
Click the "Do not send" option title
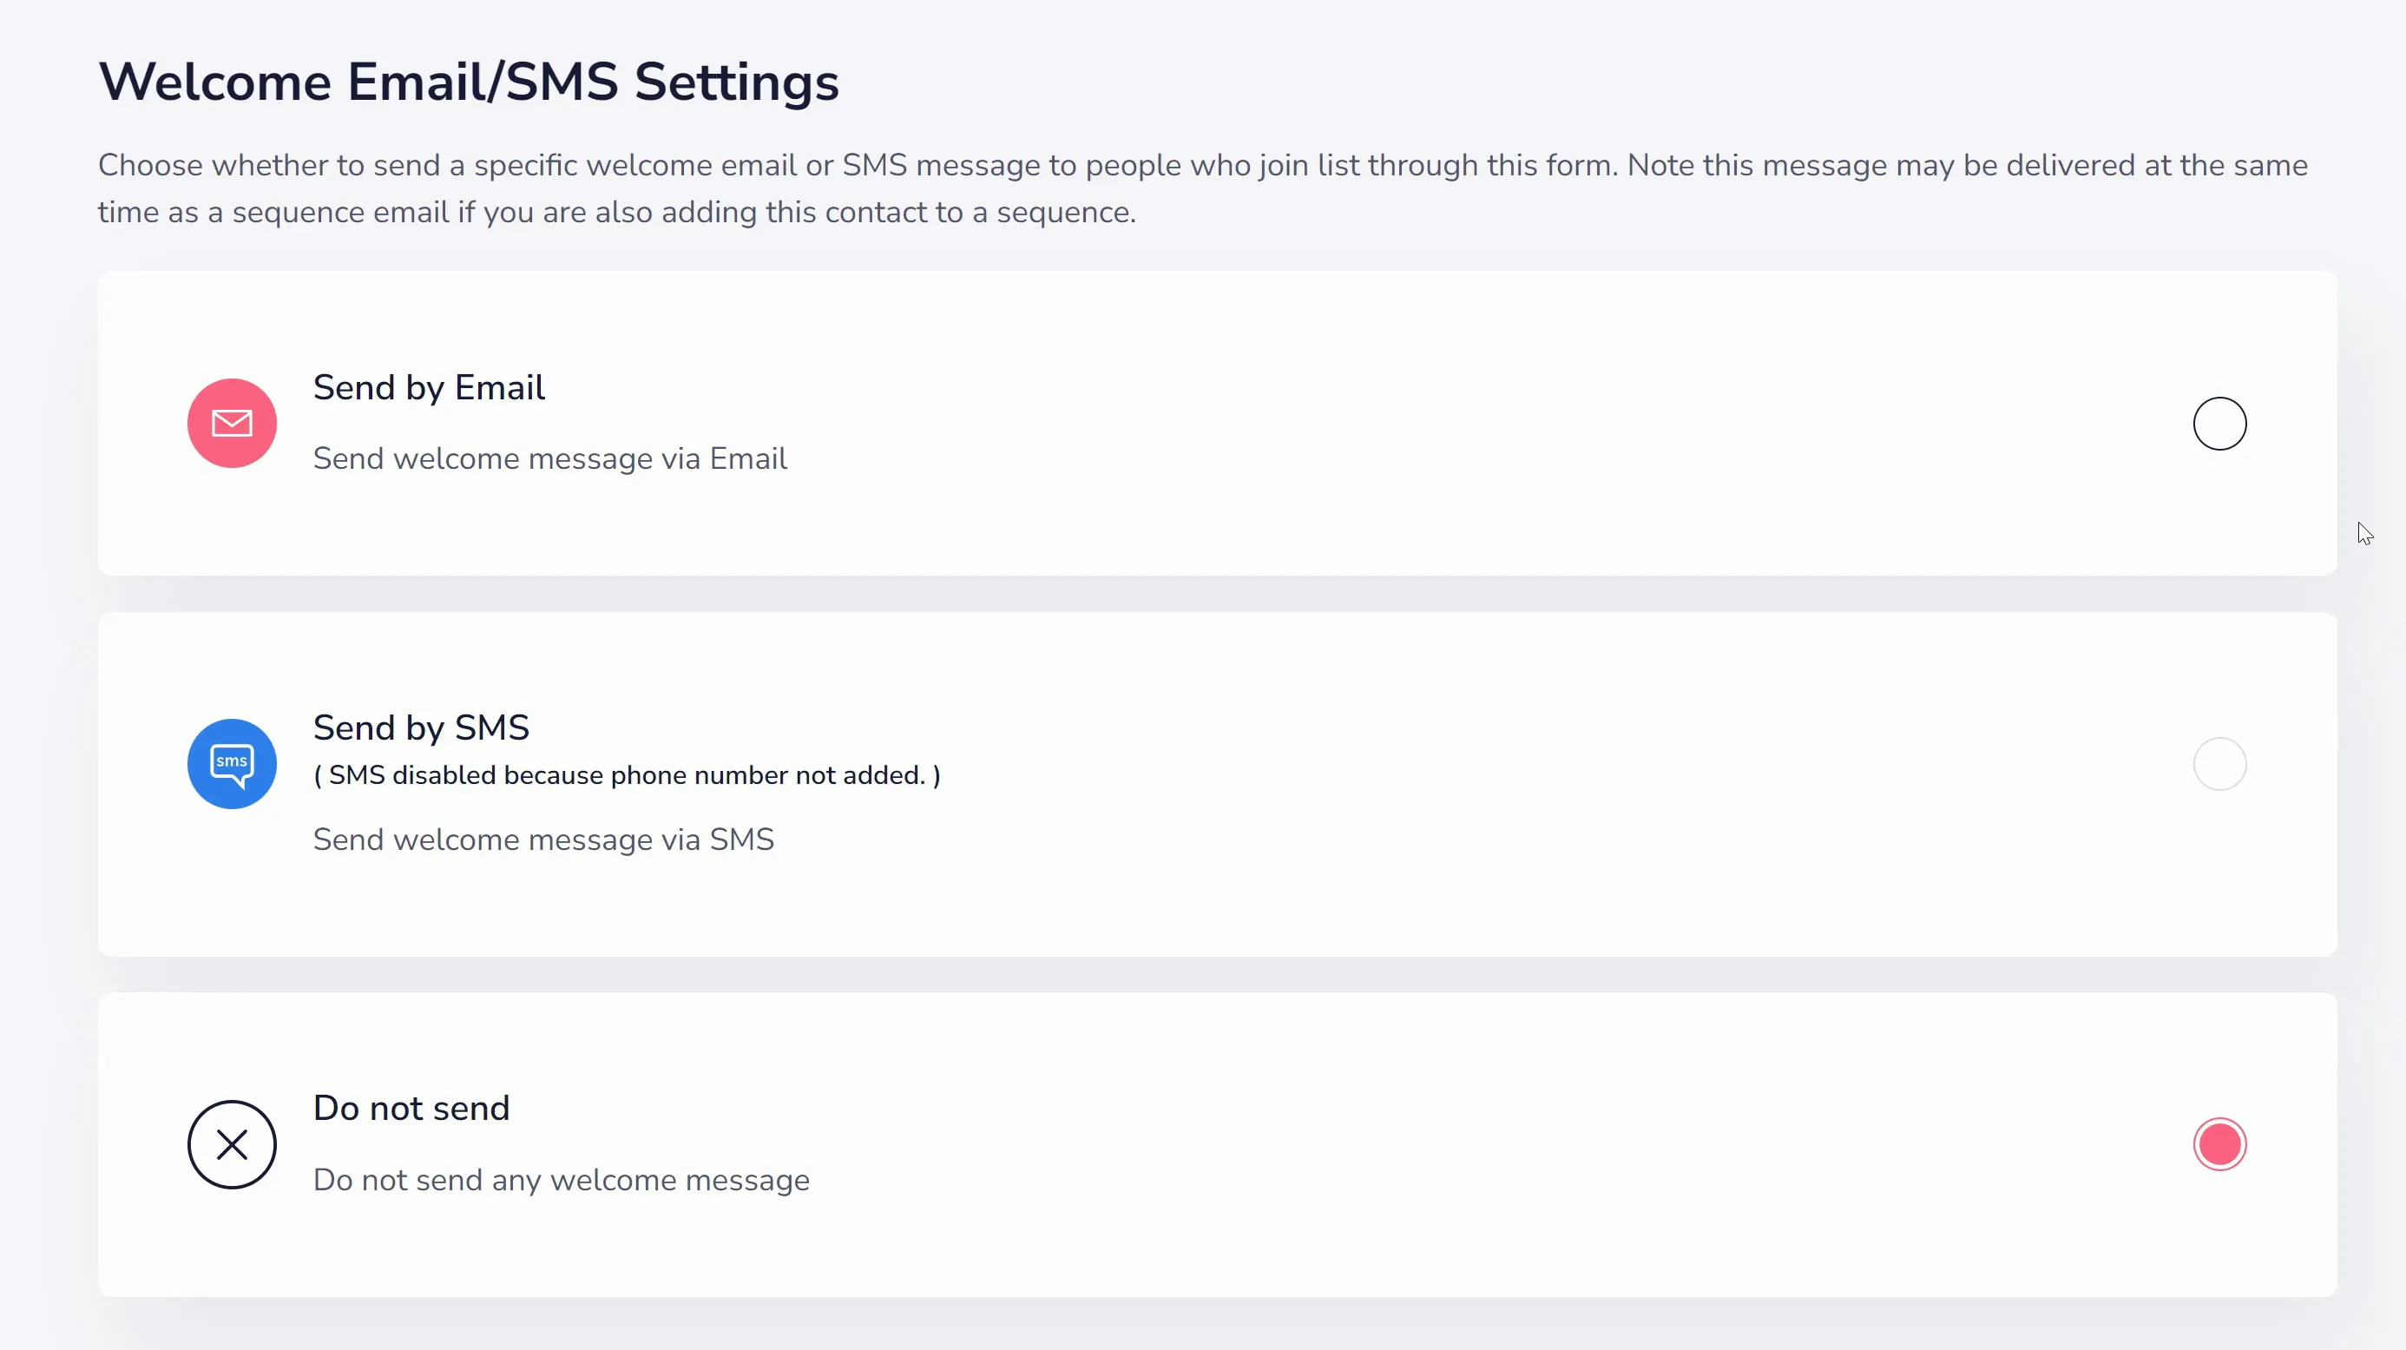click(411, 1108)
